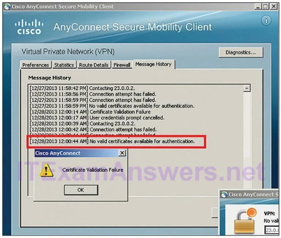This screenshot has width=281, height=238.
Task: Click the AnyConnect globe icon in title bar
Action: pyautogui.click(x=7, y=7)
